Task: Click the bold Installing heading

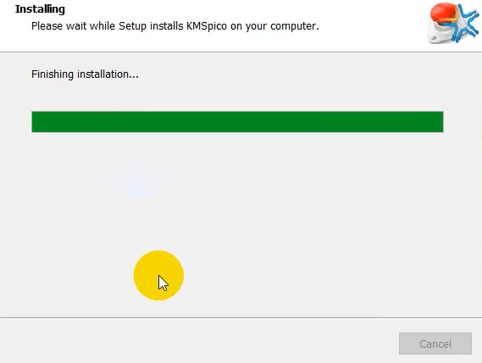Action: click(40, 9)
